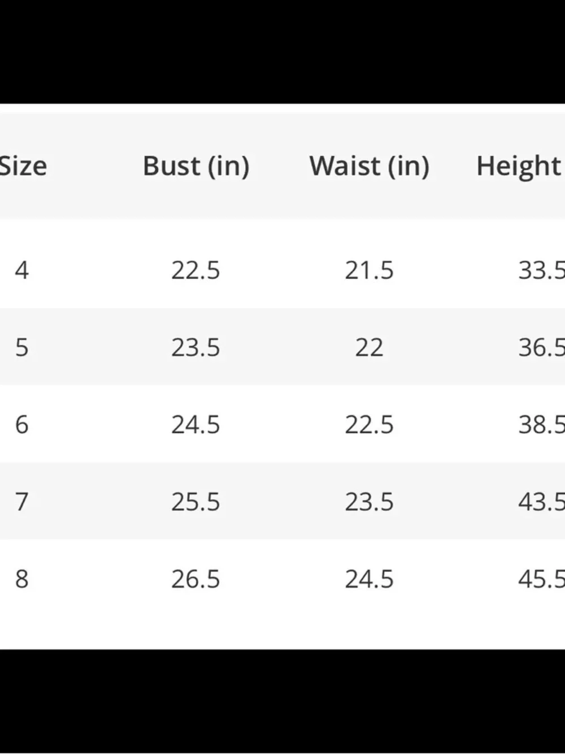This screenshot has width=565, height=754.
Task: Click the 24.5 bust value for size 6
Action: click(x=195, y=424)
